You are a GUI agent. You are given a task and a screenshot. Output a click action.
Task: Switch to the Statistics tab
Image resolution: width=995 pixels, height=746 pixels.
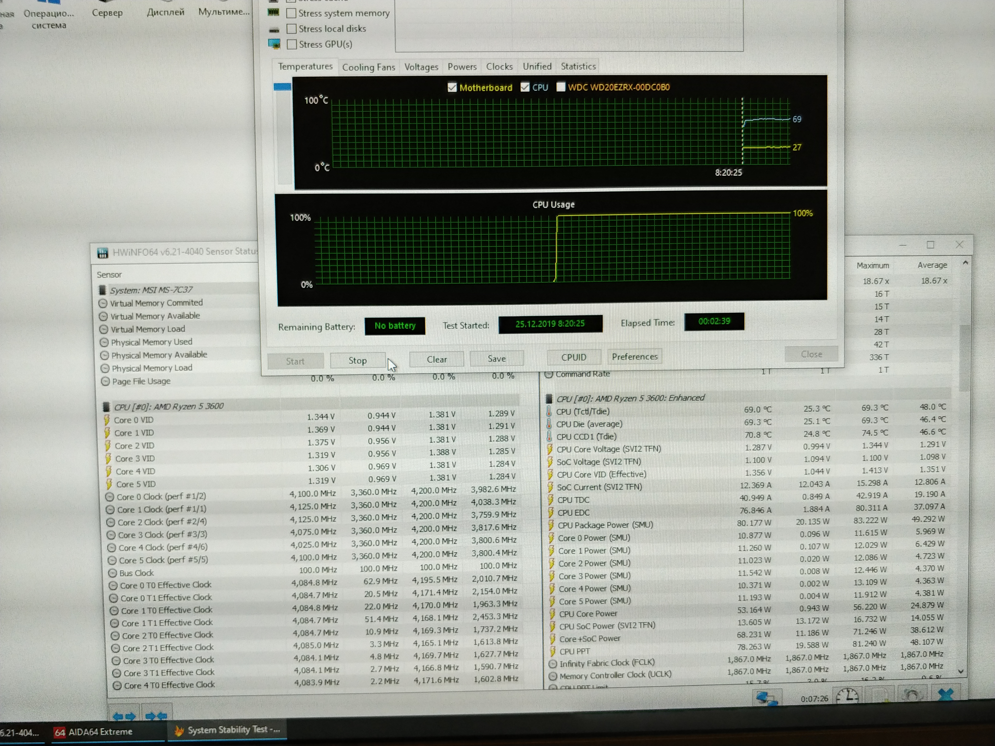pos(578,66)
